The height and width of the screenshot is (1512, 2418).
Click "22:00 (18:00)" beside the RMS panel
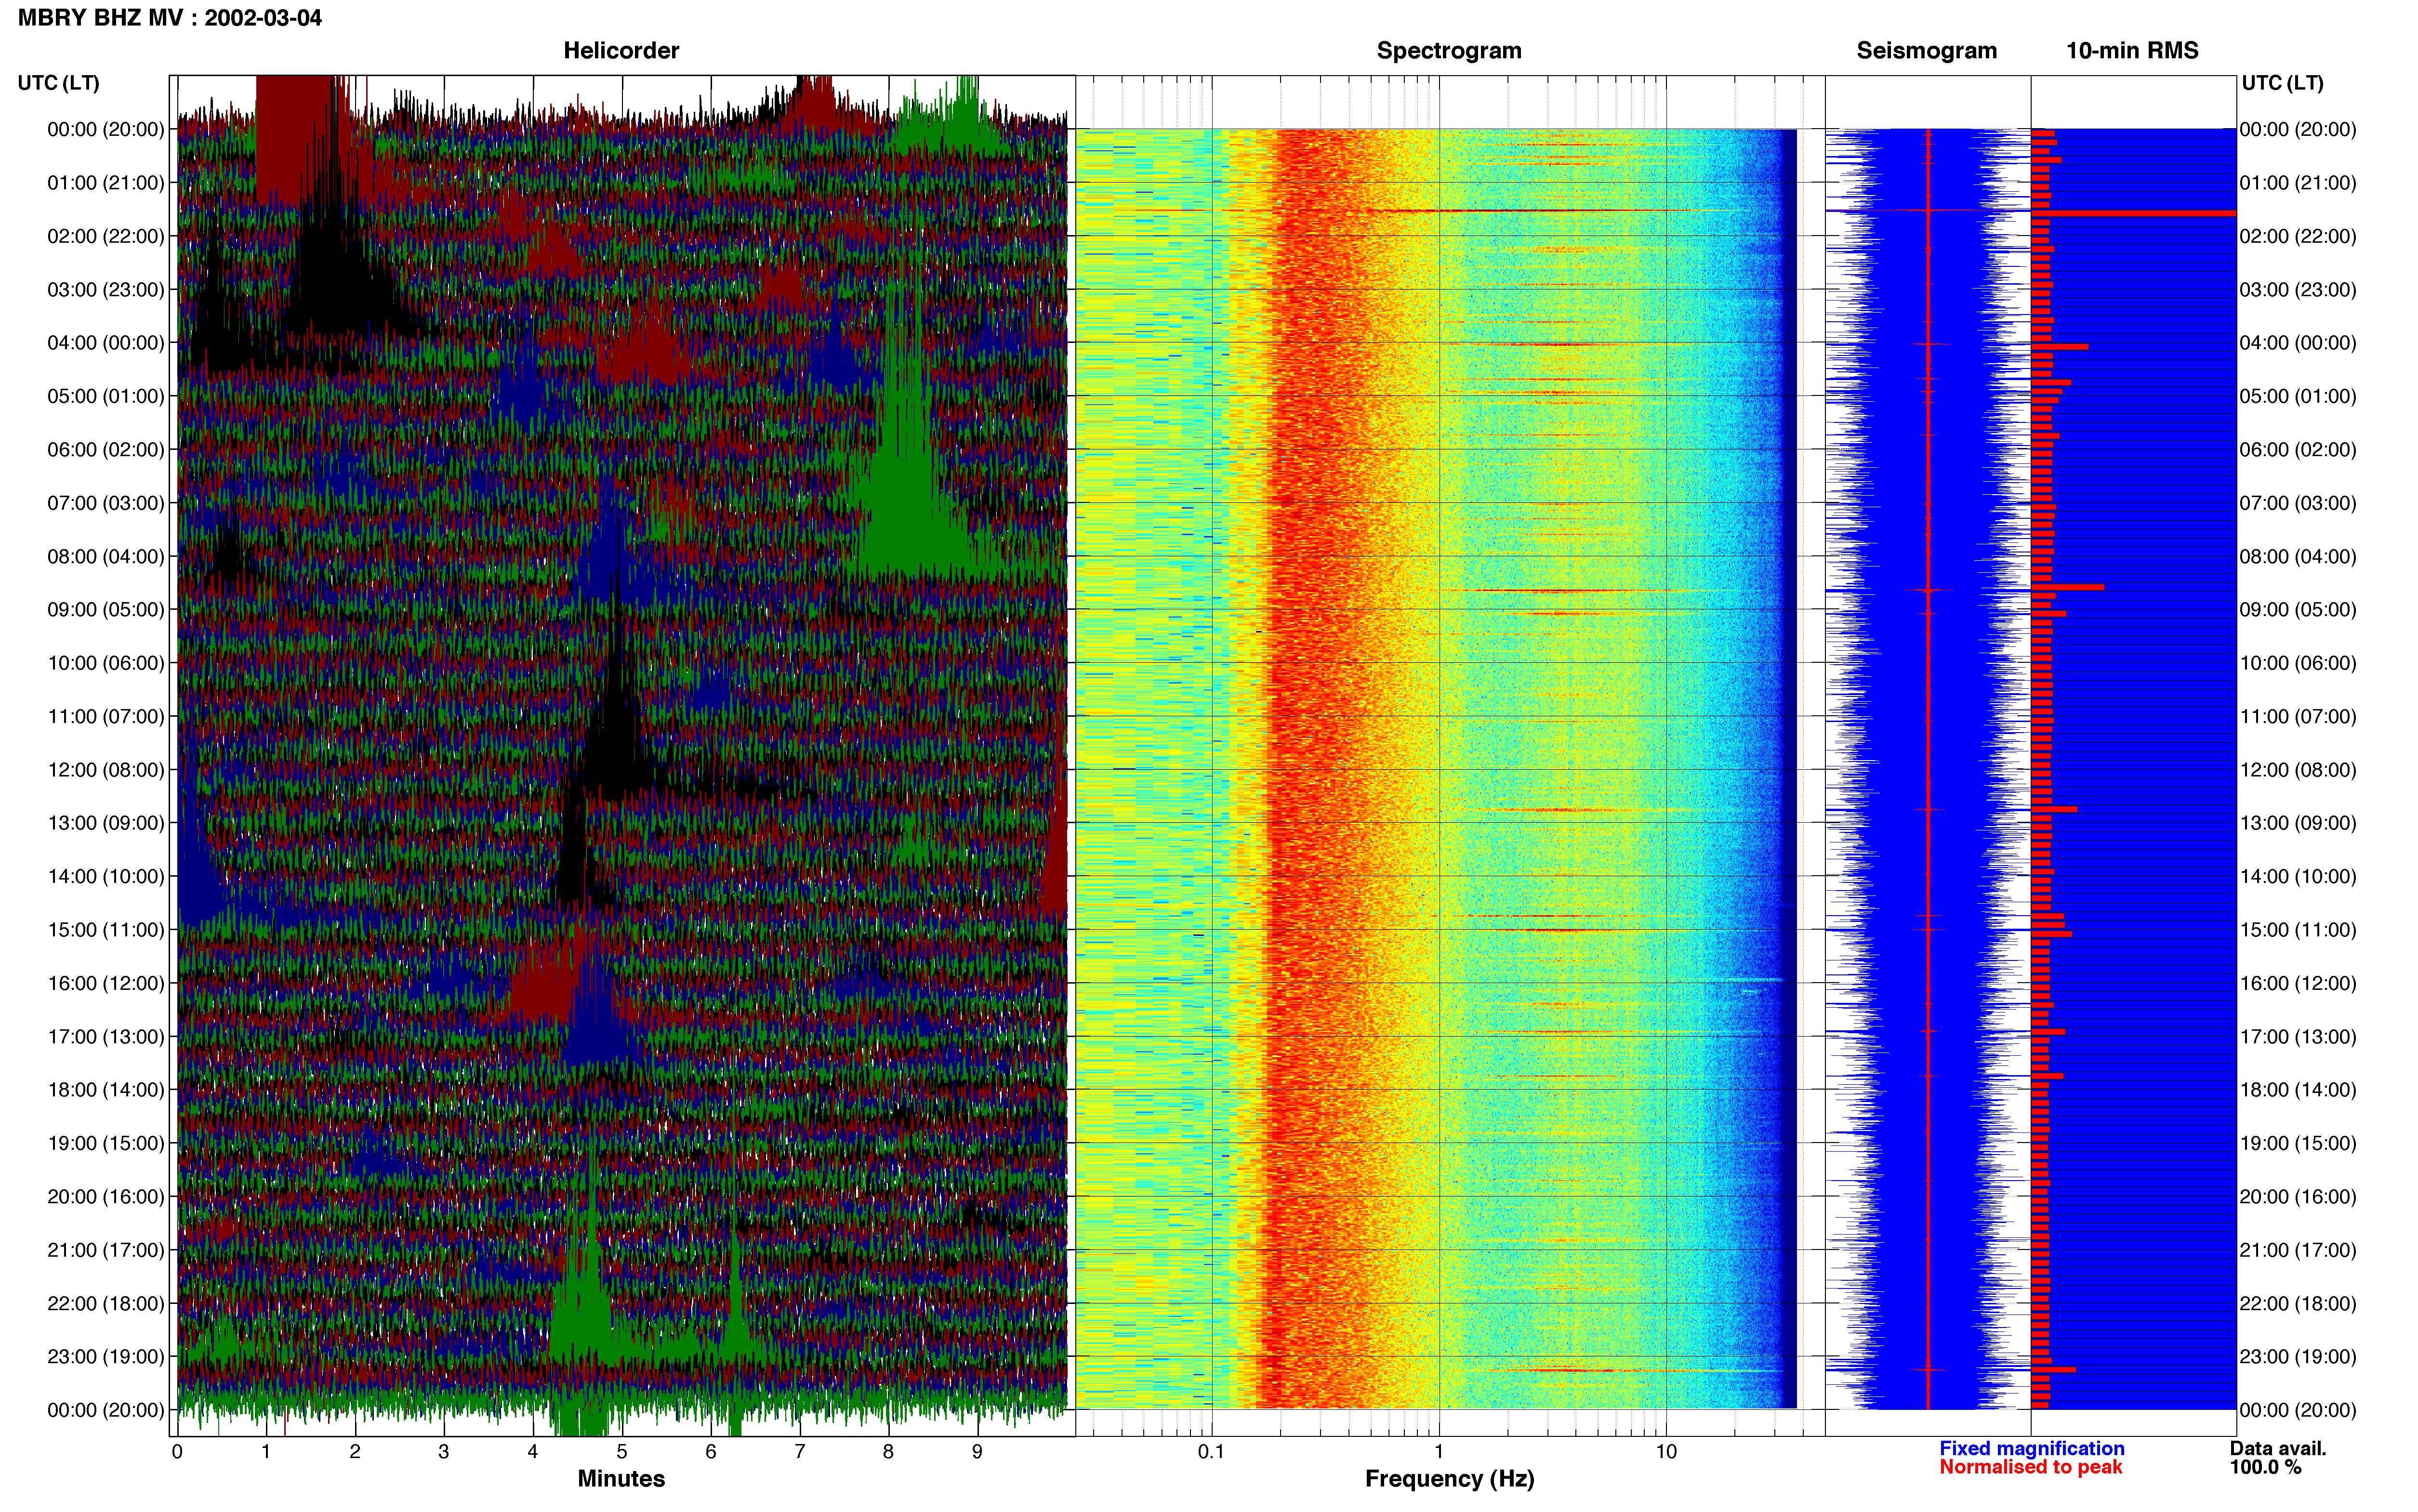click(2298, 1304)
